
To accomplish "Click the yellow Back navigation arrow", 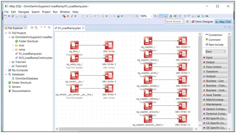I will click(103, 16).
